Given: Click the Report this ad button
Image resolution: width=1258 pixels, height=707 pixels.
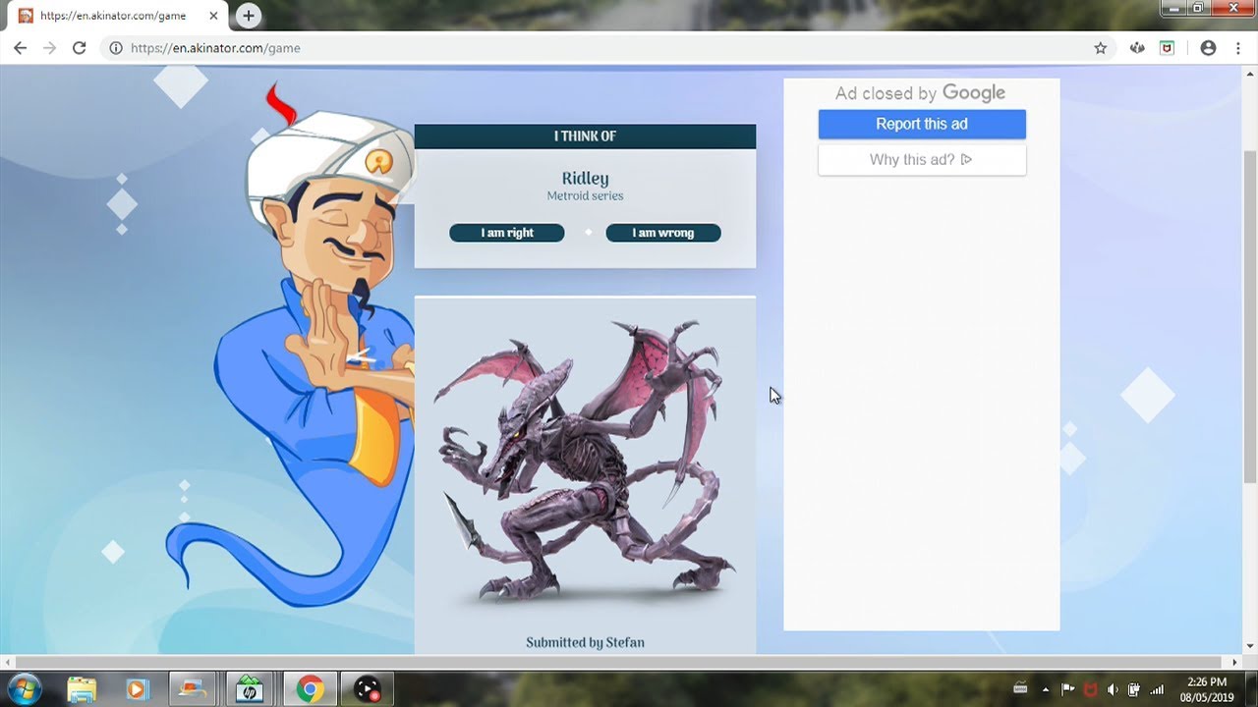Looking at the screenshot, I should (922, 124).
